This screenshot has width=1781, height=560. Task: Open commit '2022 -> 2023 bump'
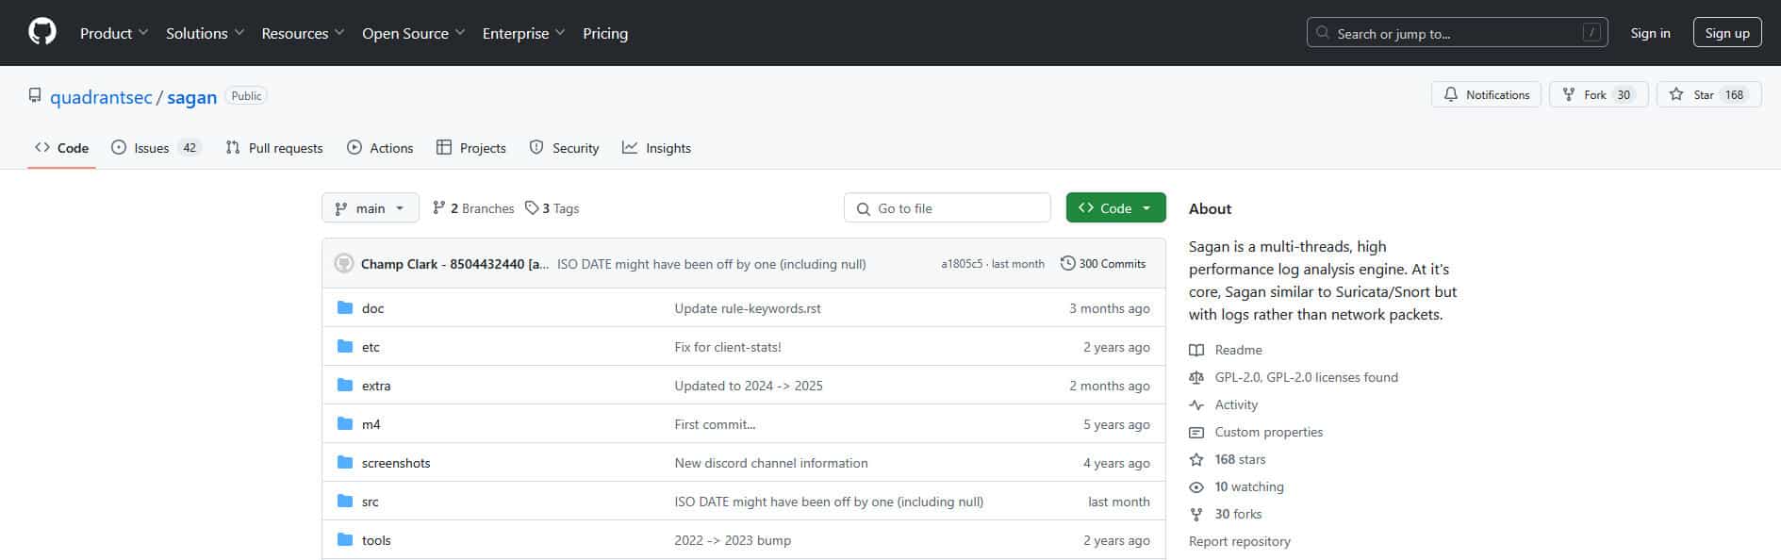click(x=733, y=540)
